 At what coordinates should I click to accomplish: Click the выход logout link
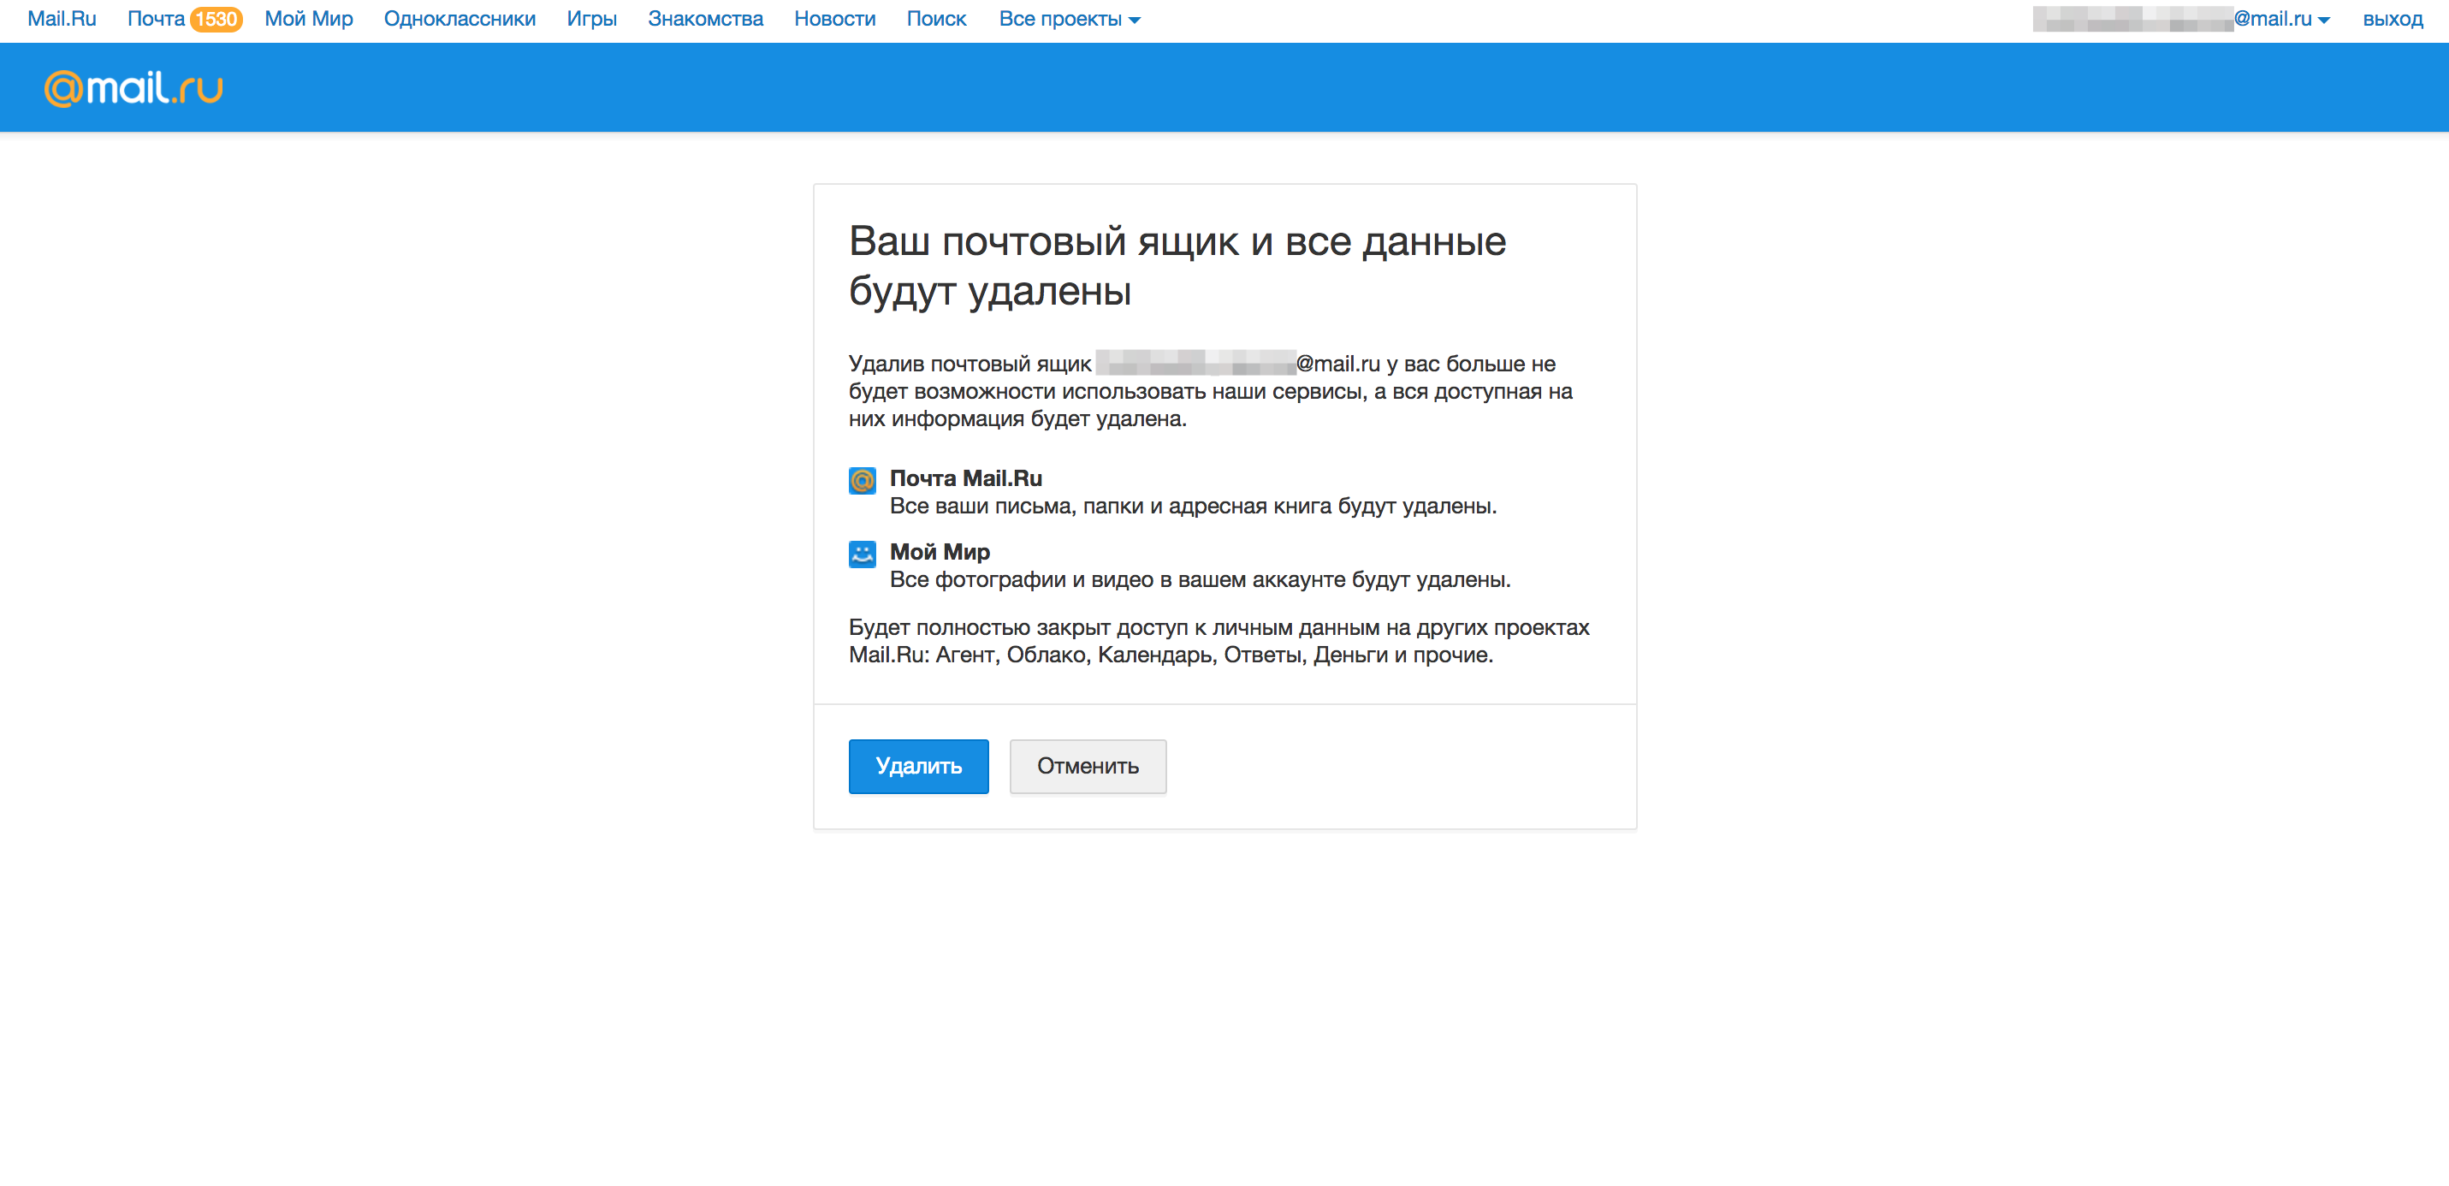[x=2392, y=19]
